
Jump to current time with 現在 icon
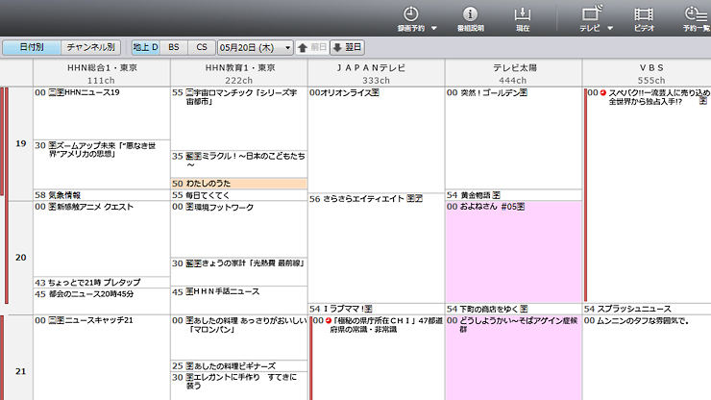523,14
